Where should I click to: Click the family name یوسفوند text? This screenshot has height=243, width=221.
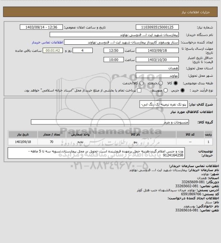[189, 206]
